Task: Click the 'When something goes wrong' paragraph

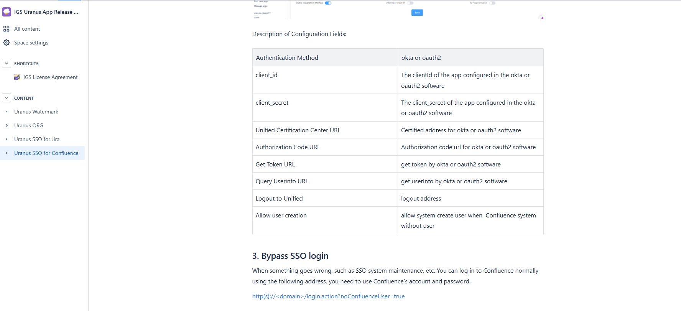Action: pyautogui.click(x=395, y=276)
